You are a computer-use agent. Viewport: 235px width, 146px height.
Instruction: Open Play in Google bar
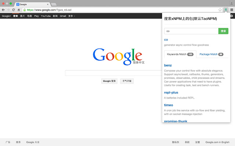click(x=36, y=16)
